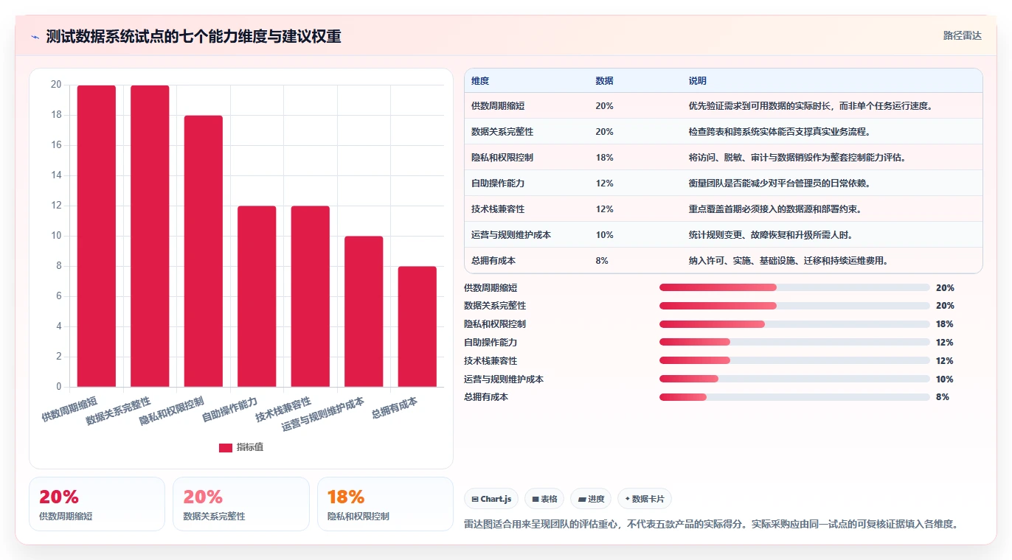Click the 8% value beside 总拥有成本 progress bar
The image size is (1012, 560).
943,397
